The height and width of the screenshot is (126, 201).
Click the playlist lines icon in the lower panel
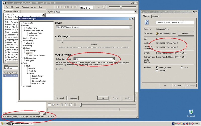coord(75,105)
